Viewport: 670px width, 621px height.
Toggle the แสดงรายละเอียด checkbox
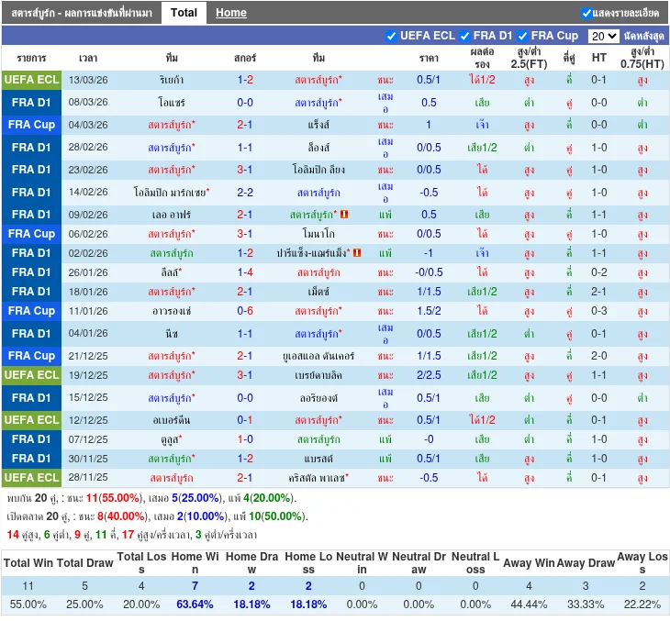[586, 13]
